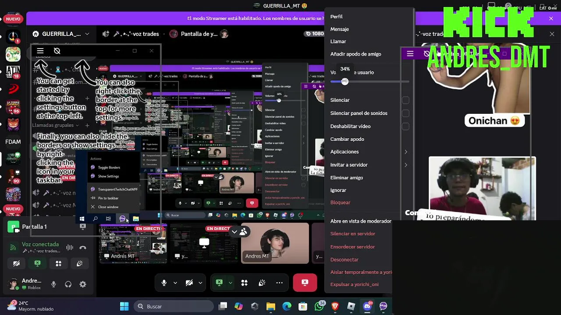Turn on camera in bottom call controls bar
Image resolution: width=561 pixels, height=315 pixels.
(189, 283)
